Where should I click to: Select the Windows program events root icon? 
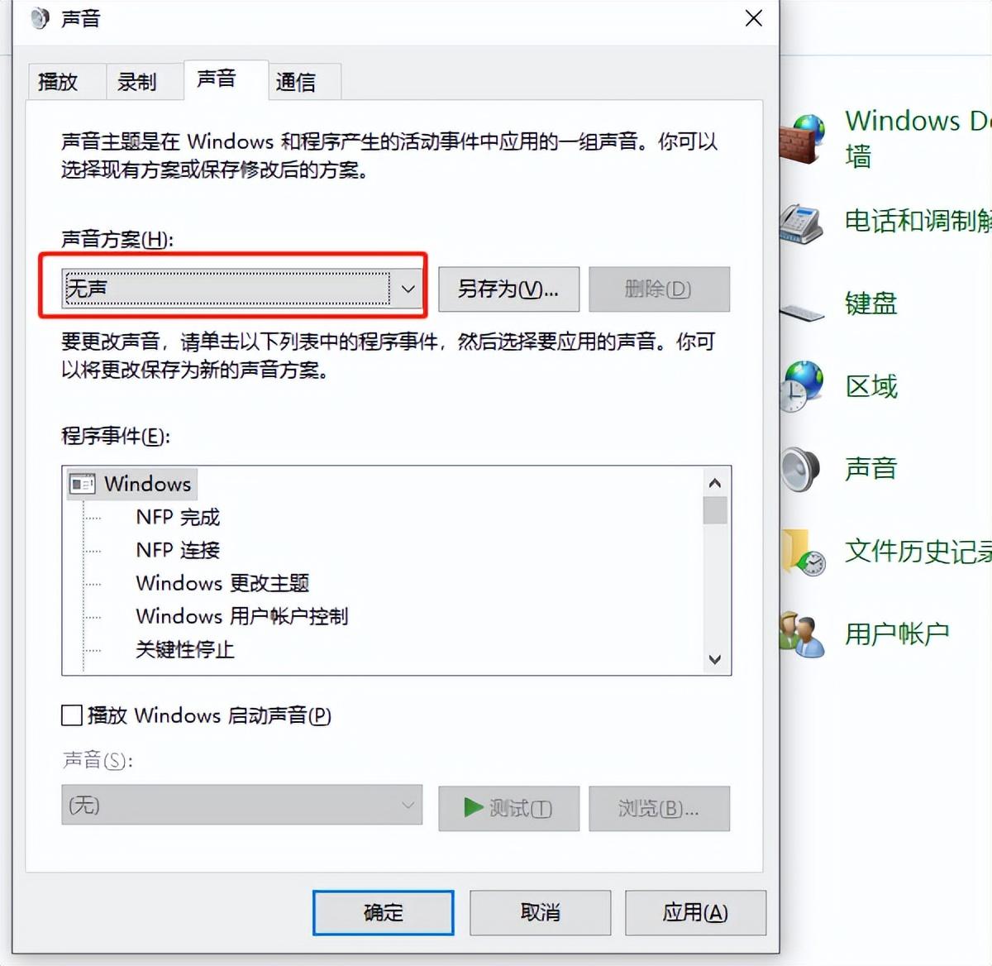pos(83,484)
